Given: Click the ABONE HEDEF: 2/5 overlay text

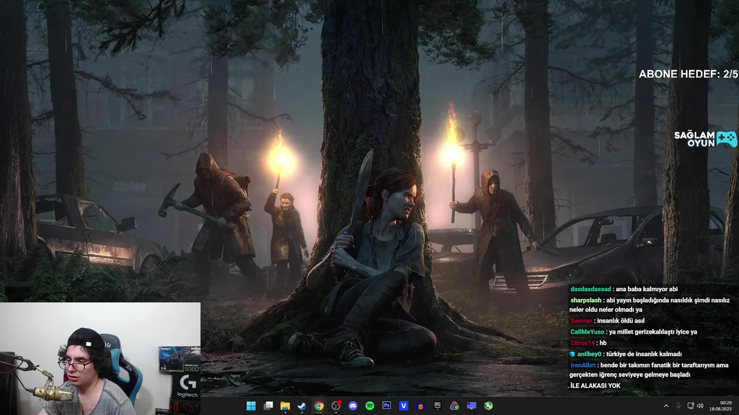Looking at the screenshot, I should pyautogui.click(x=688, y=74).
